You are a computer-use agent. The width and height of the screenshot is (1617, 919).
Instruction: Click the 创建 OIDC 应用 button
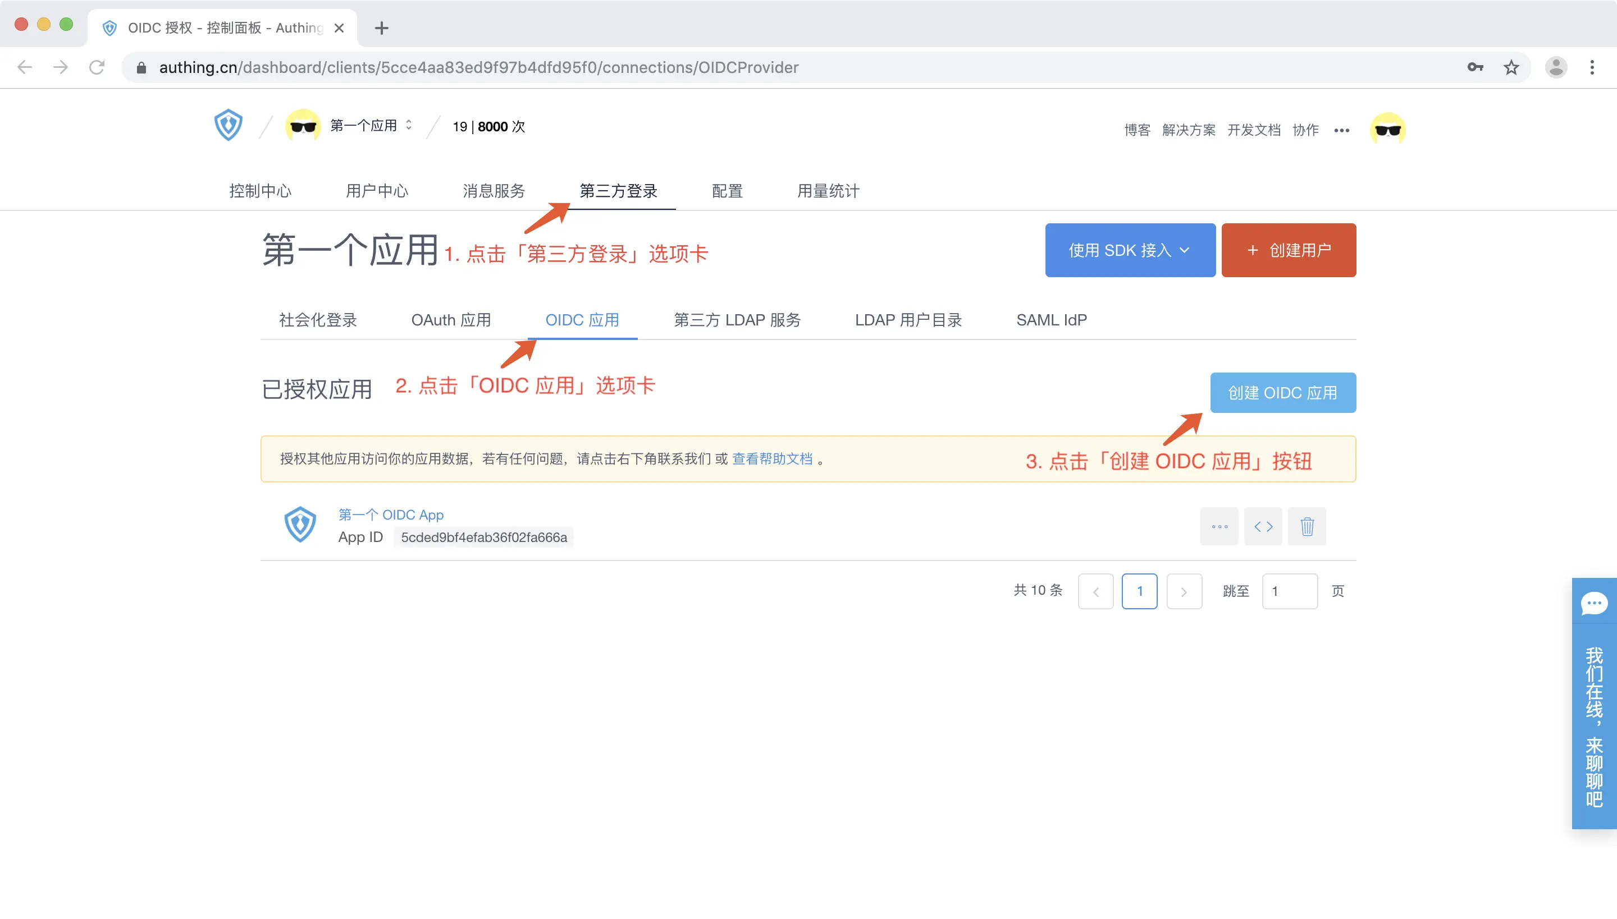pyautogui.click(x=1282, y=393)
